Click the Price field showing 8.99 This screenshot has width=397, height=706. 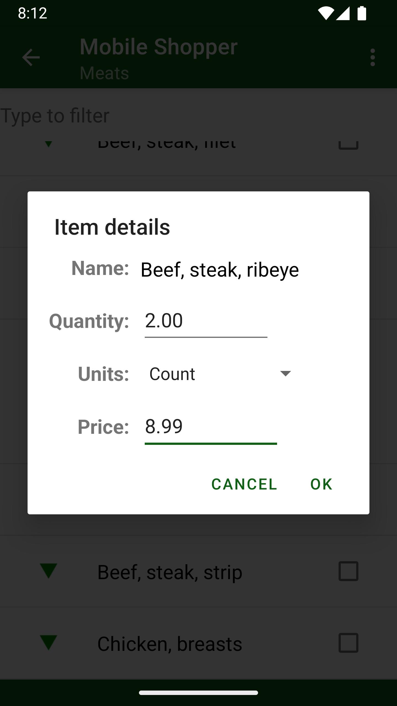click(x=211, y=427)
